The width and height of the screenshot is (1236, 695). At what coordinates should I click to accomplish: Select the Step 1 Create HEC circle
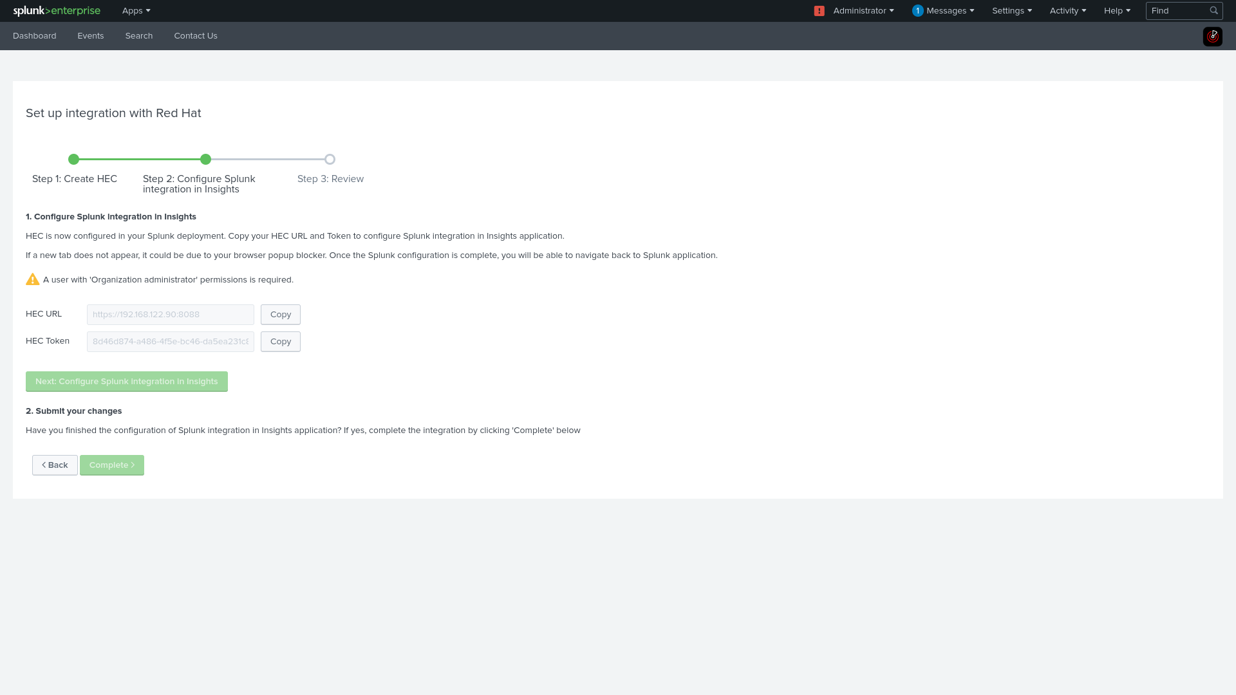tap(73, 159)
